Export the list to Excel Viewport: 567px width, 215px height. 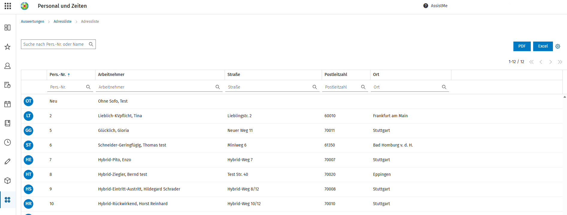pos(543,46)
